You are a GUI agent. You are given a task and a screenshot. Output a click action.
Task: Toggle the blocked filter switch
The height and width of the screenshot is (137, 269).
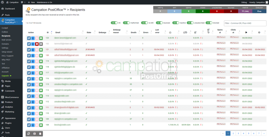[209, 23]
